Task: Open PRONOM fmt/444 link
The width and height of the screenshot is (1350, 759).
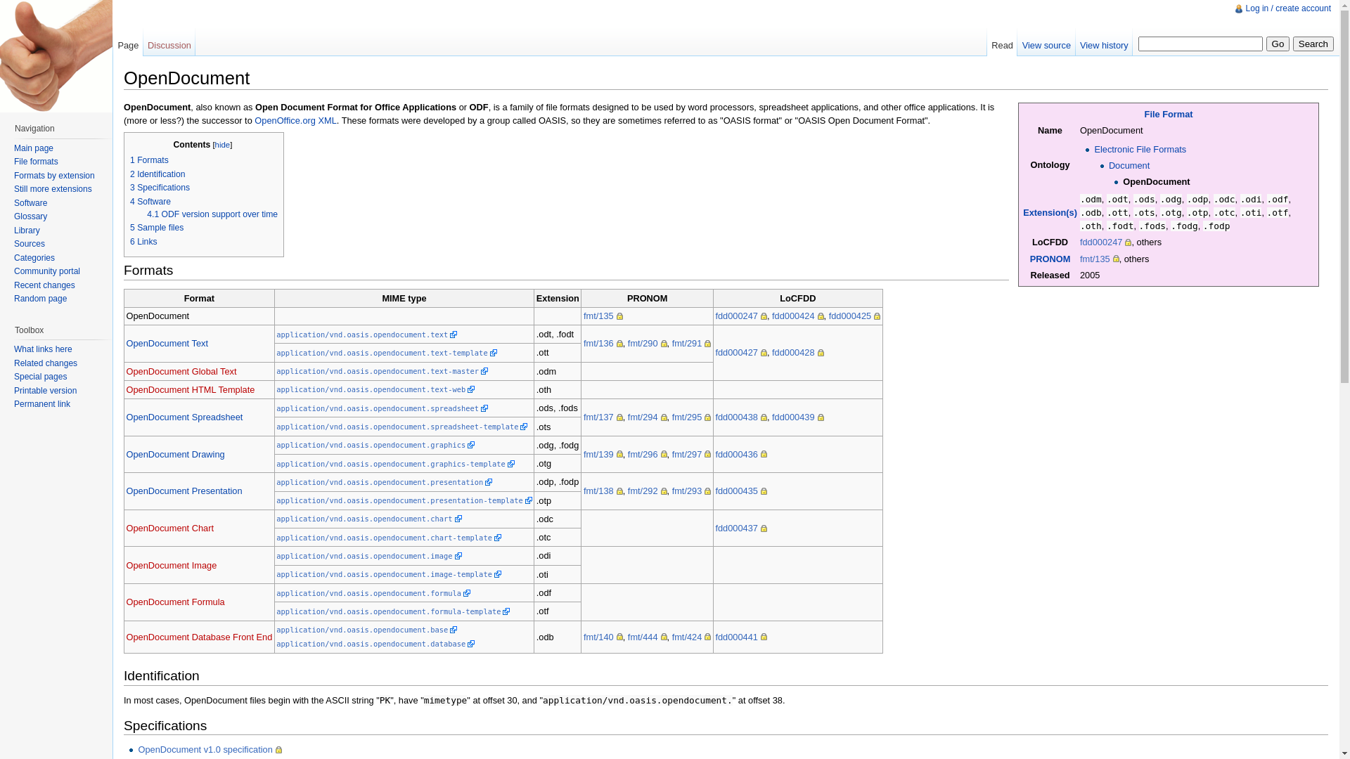Action: [643, 637]
